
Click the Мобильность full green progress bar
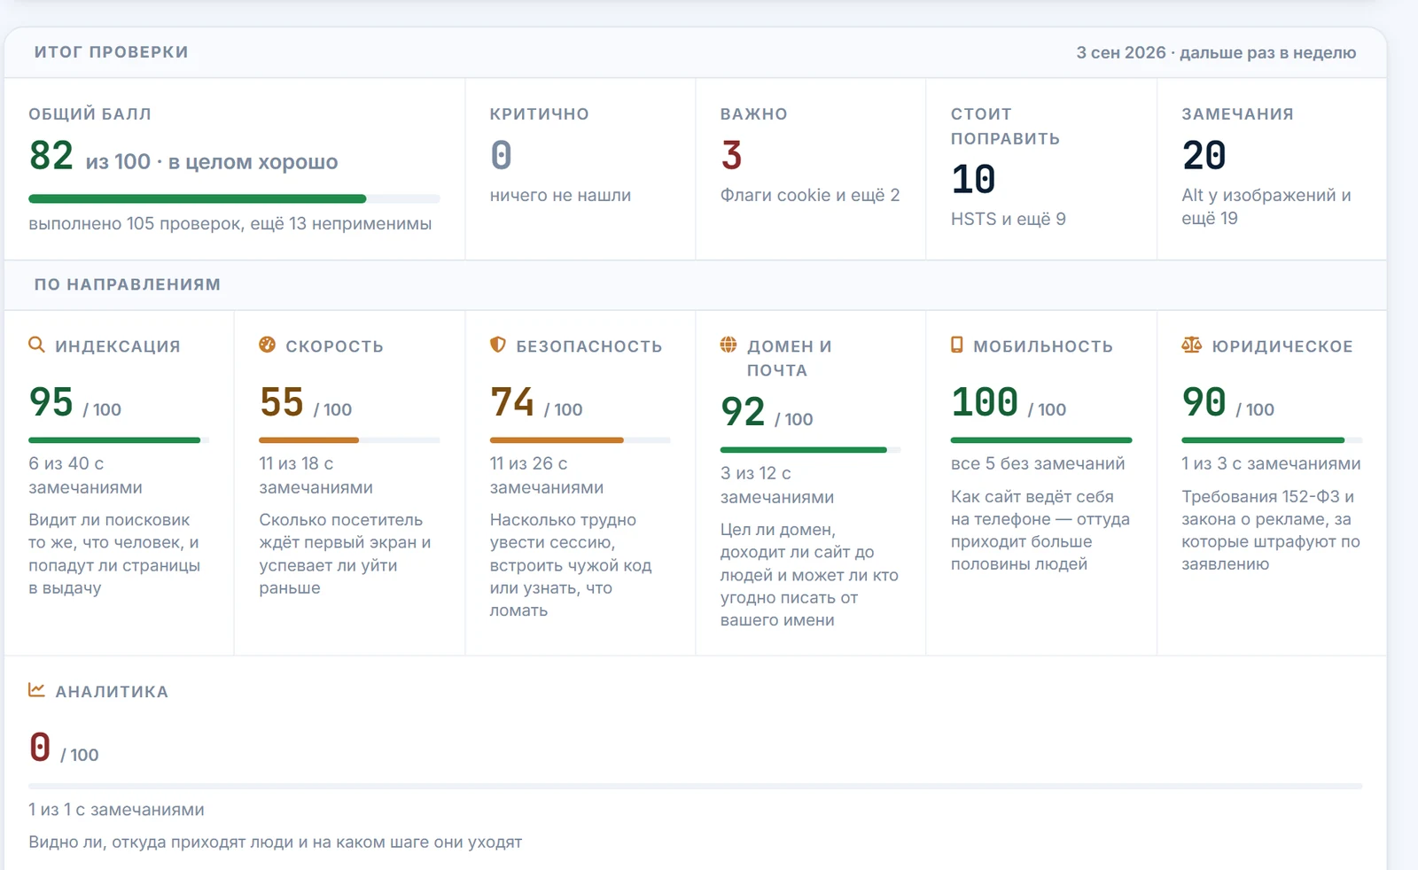click(1041, 439)
